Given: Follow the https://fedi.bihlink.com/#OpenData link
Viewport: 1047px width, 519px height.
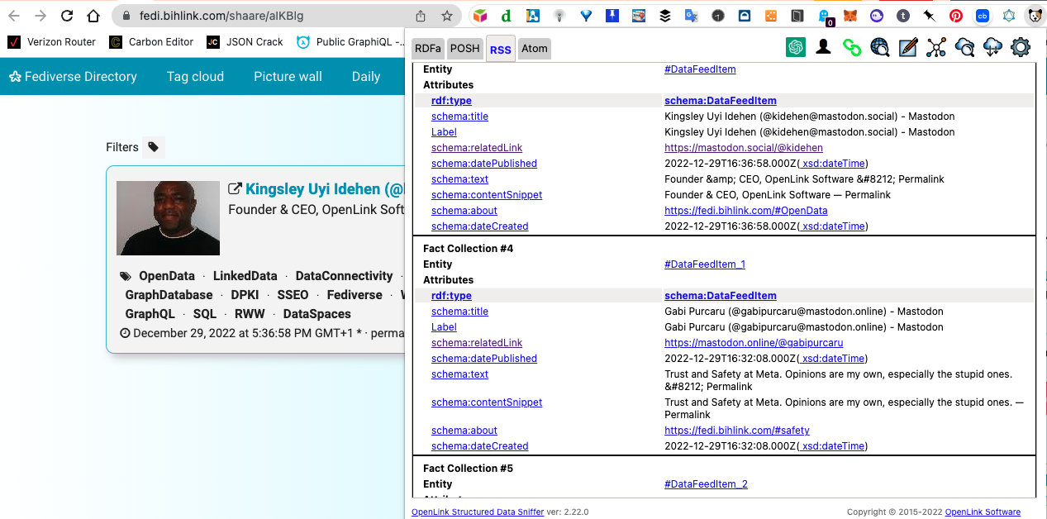Looking at the screenshot, I should point(746,211).
